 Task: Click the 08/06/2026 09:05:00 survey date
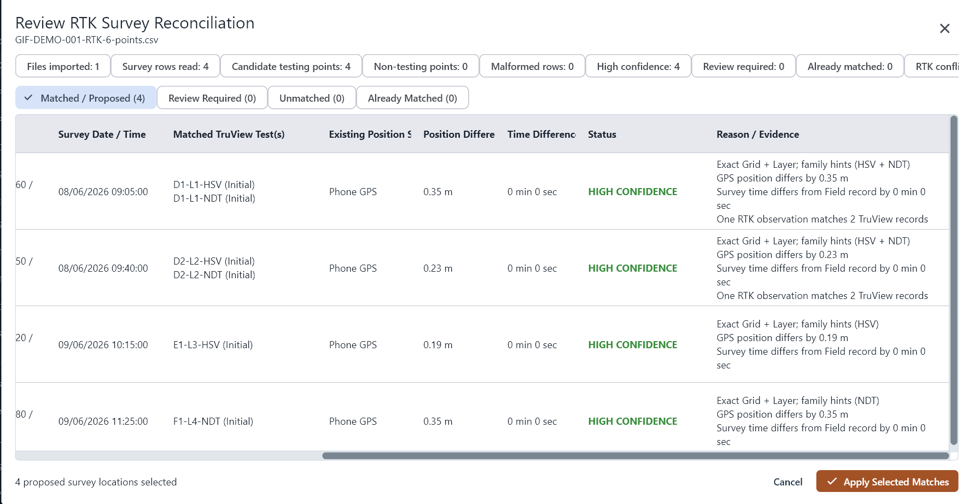[x=103, y=191]
